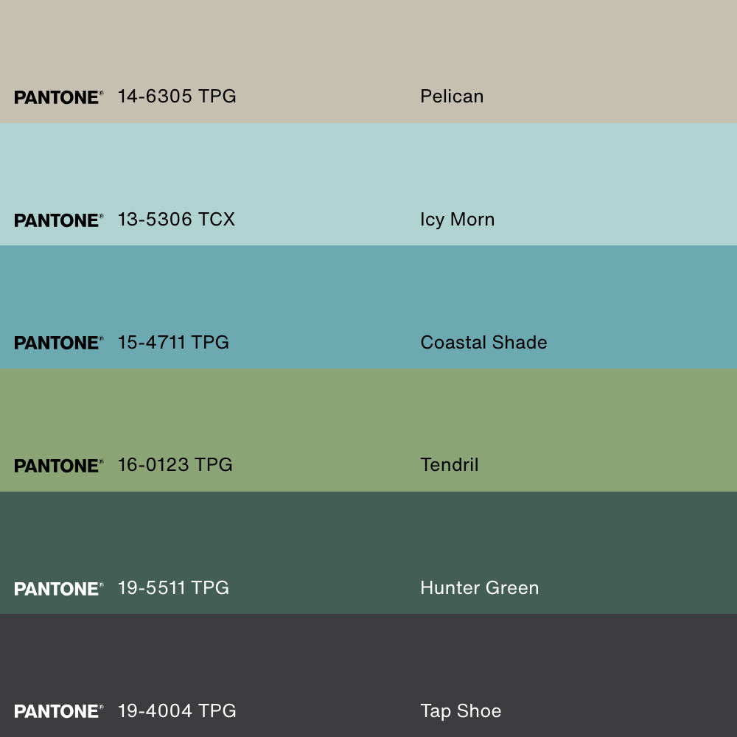The width and height of the screenshot is (737, 737).
Task: Click the Pantone logo on Pelican row
Action: [58, 97]
